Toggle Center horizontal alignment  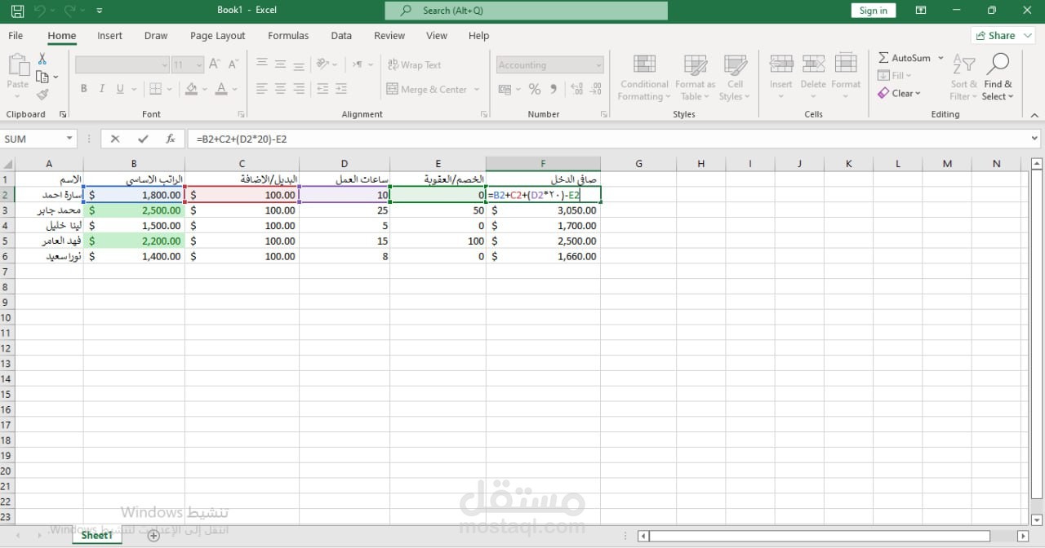[280, 89]
